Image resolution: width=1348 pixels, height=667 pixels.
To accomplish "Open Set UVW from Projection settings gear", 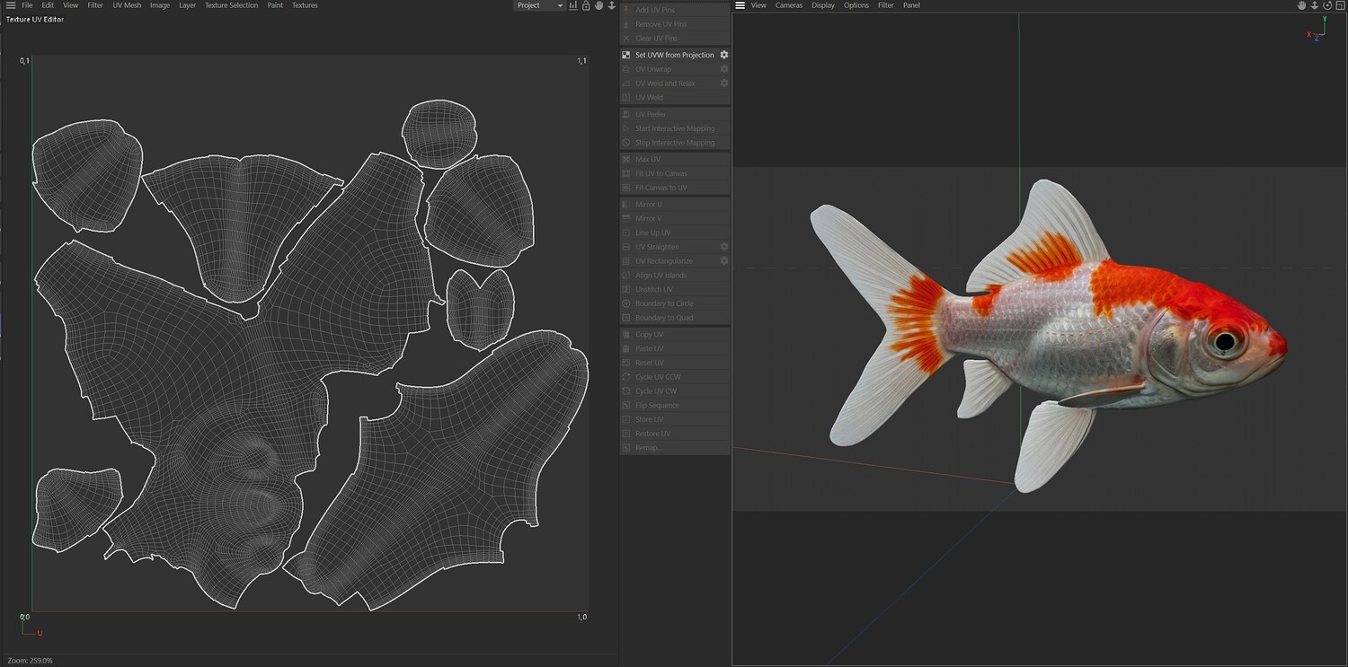I will pos(723,55).
